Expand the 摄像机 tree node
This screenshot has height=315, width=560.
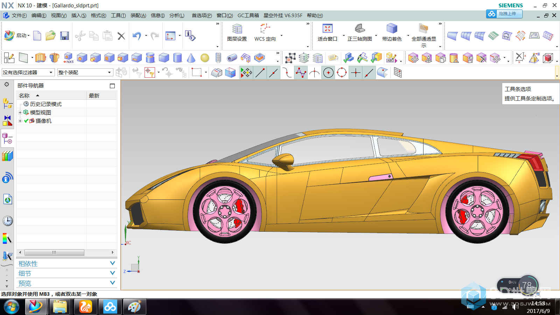tap(20, 121)
